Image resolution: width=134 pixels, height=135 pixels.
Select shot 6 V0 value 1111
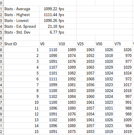click(49, 79)
